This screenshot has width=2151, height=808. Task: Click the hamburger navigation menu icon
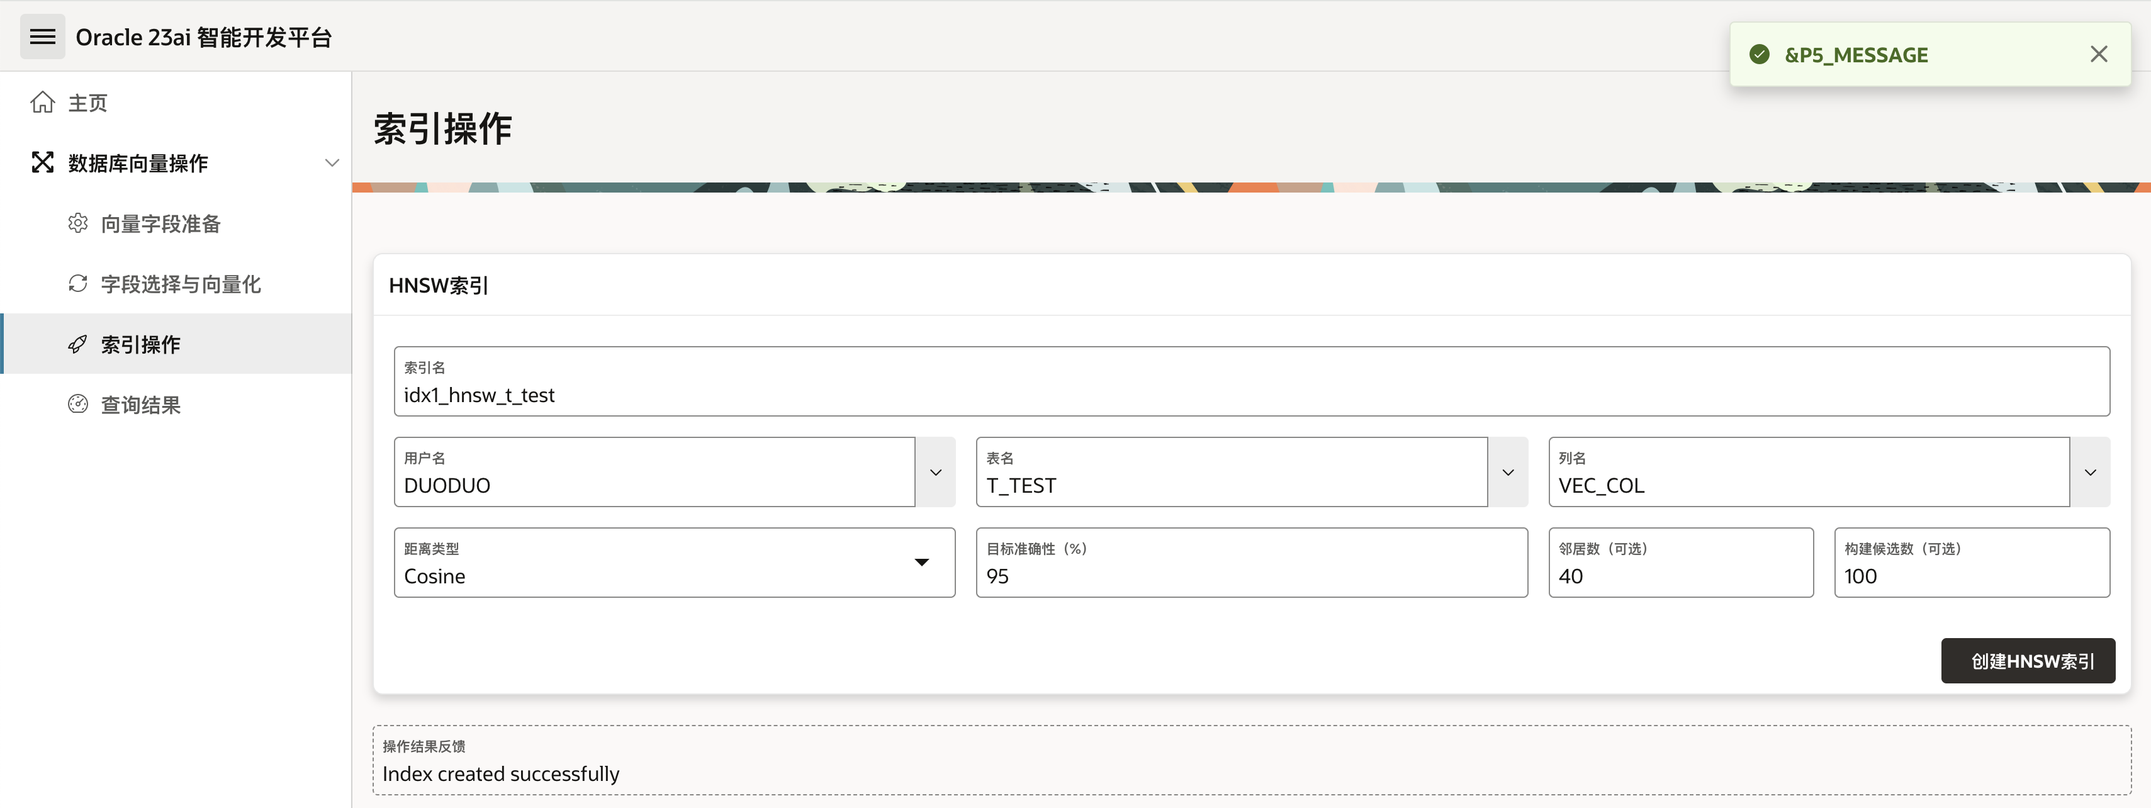click(43, 36)
